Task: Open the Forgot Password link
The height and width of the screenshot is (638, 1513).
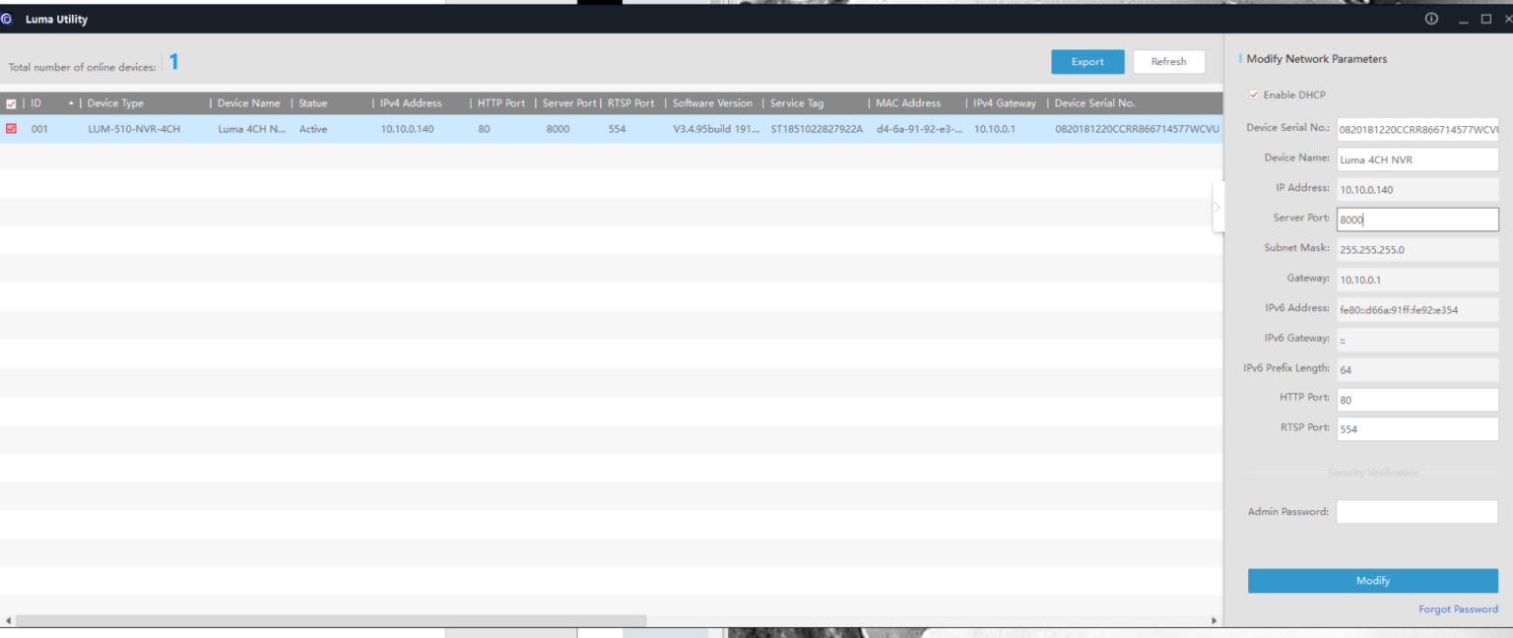Action: coord(1458,609)
